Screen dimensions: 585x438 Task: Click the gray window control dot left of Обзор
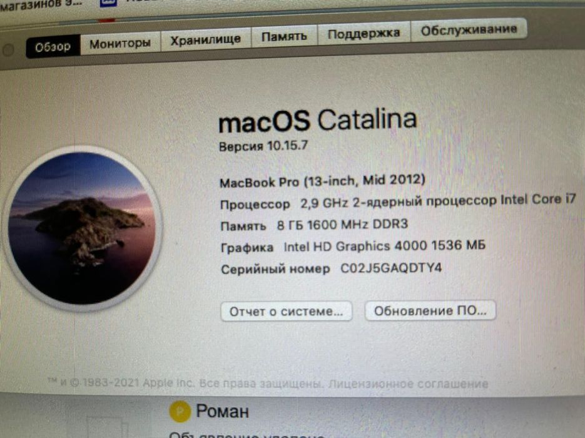(9, 49)
